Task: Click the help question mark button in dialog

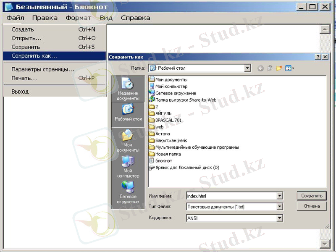Action: 318,57
